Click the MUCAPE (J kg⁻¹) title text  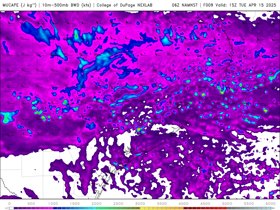pos(20,5)
